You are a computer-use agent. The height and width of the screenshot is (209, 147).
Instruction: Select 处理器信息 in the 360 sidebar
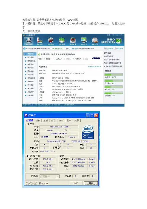tap(30, 61)
